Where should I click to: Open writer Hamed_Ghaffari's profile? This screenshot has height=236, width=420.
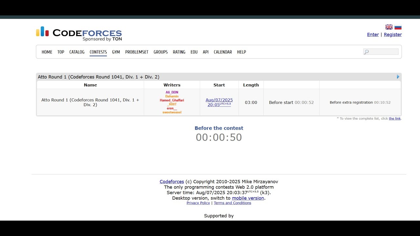[172, 100]
